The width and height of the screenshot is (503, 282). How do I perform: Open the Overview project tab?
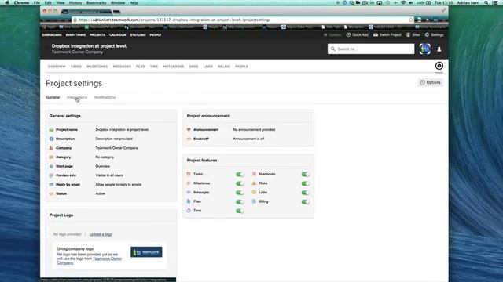coord(57,67)
